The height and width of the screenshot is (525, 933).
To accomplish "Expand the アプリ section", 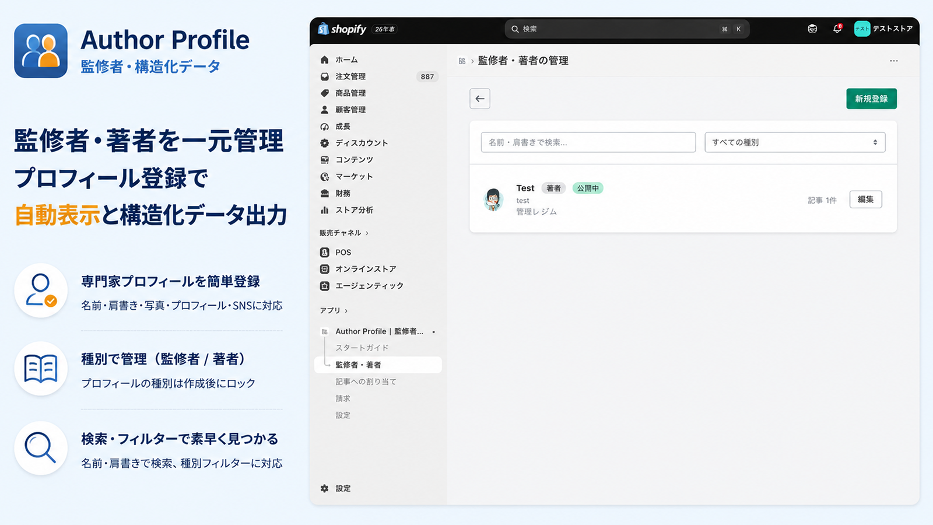I will coord(333,310).
